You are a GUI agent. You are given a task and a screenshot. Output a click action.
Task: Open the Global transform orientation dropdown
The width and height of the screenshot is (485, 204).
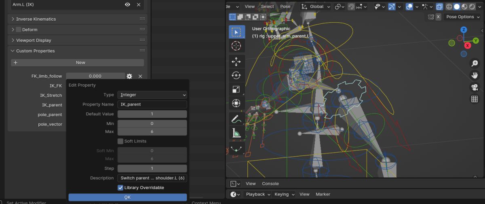tap(316, 6)
